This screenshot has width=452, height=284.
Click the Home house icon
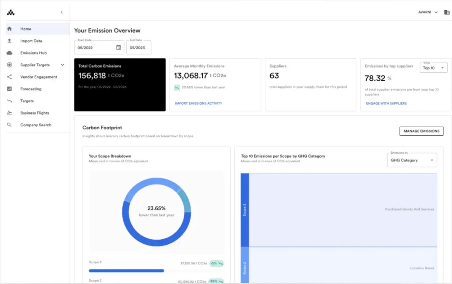tap(9, 29)
